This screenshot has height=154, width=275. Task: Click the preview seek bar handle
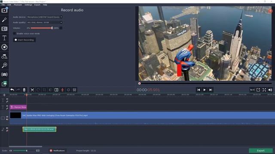pos(139,83)
